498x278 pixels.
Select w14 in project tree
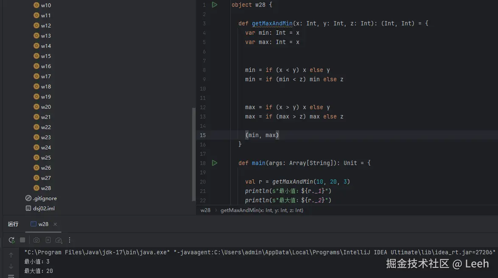46,46
